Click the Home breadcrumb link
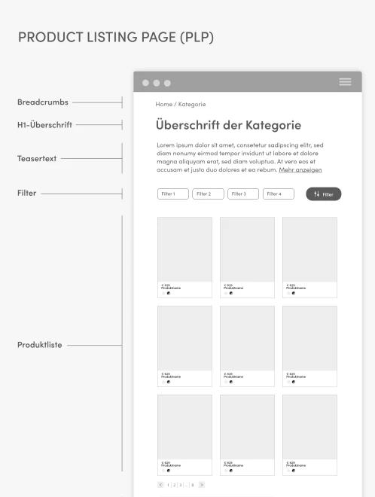375x497 pixels. 164,104
